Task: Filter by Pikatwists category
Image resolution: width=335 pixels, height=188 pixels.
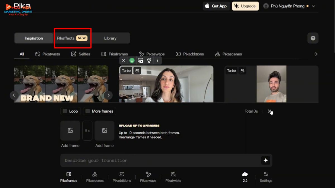Action: (x=47, y=54)
